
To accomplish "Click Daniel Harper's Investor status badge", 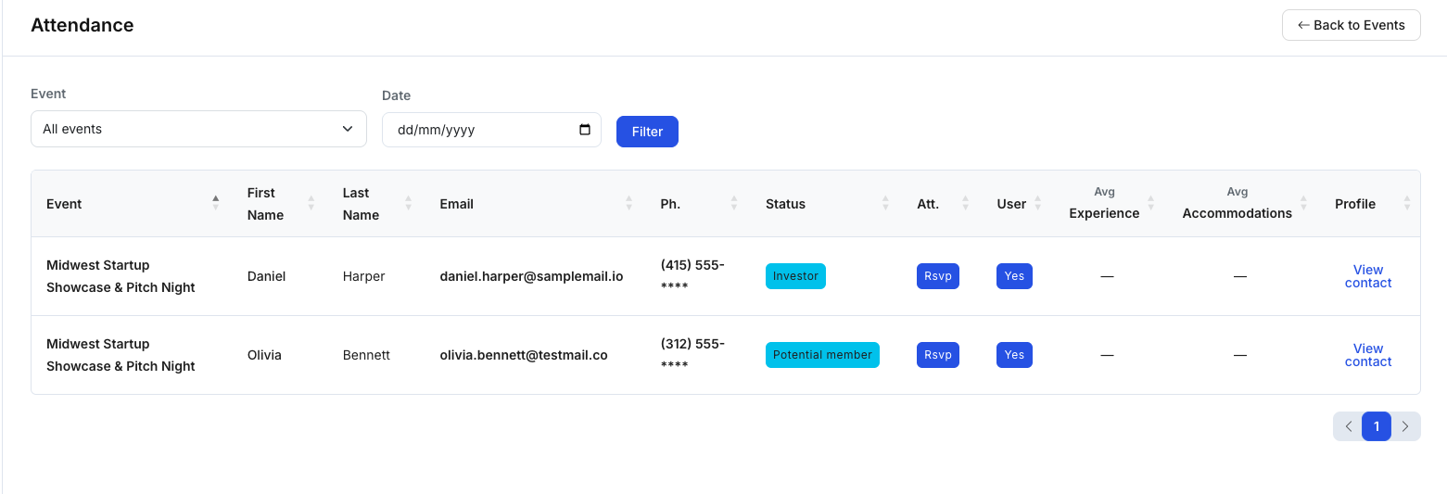I will coord(795,276).
